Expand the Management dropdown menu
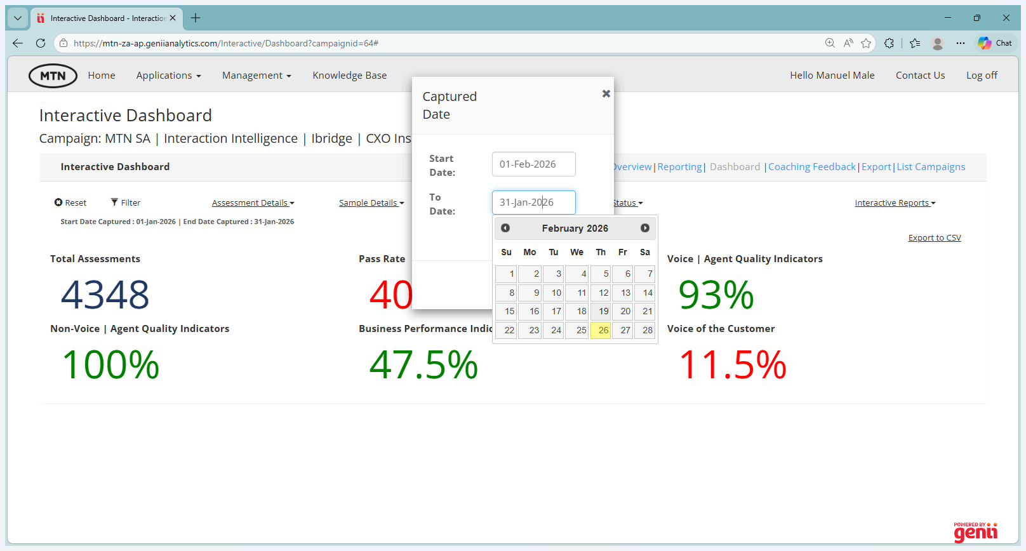The width and height of the screenshot is (1026, 551). point(256,76)
